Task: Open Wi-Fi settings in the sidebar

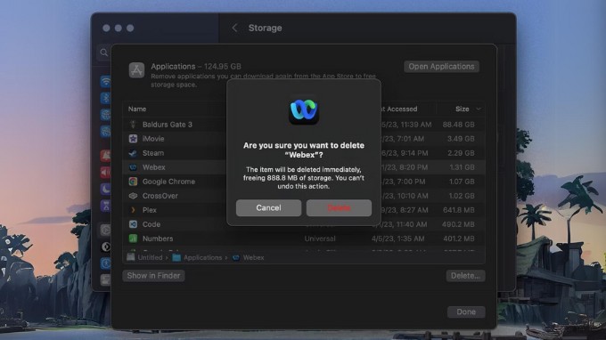Action: [x=105, y=81]
